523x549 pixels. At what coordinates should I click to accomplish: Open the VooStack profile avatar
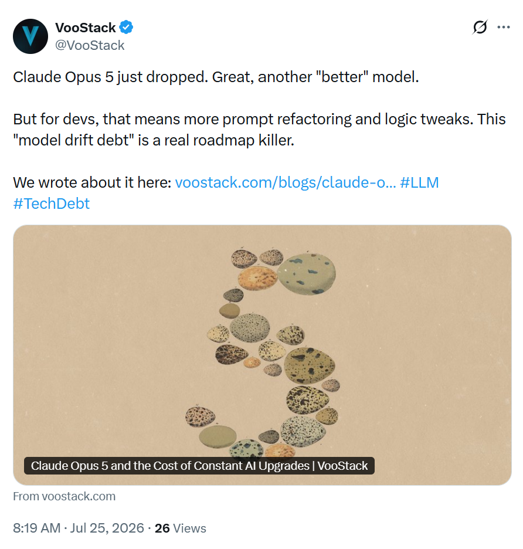point(30,36)
